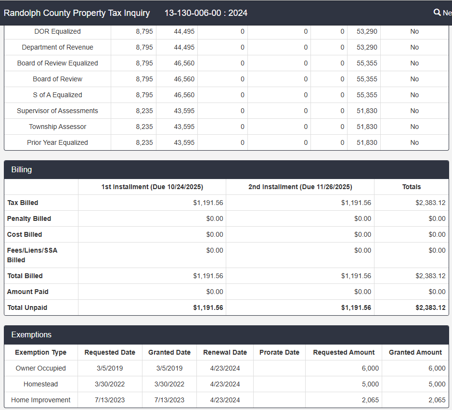This screenshot has height=410, width=452.
Task: Click the Exemption Type column header
Action: click(x=41, y=352)
